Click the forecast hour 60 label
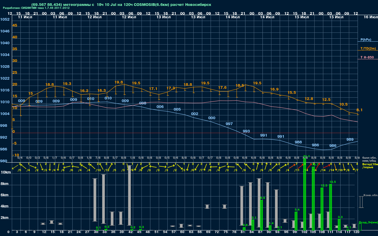Viewport: 378px width, 236px height. click(182, 232)
